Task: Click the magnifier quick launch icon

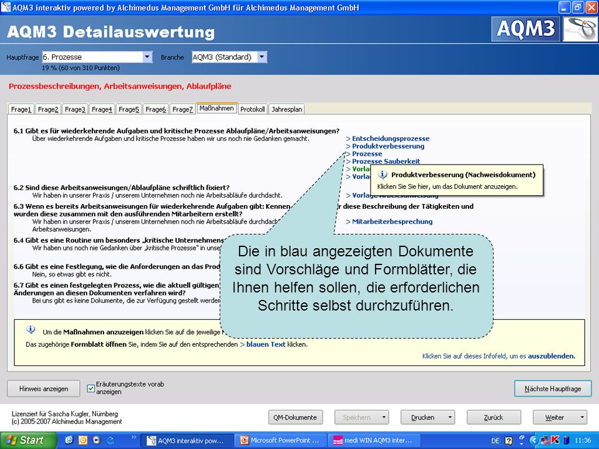Action: pos(110,441)
